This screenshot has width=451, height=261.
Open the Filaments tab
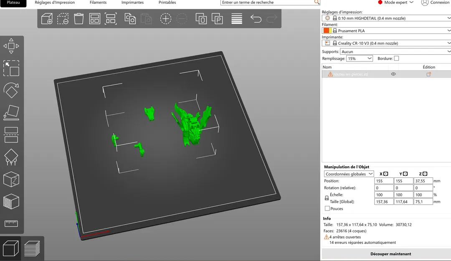tap(98, 3)
